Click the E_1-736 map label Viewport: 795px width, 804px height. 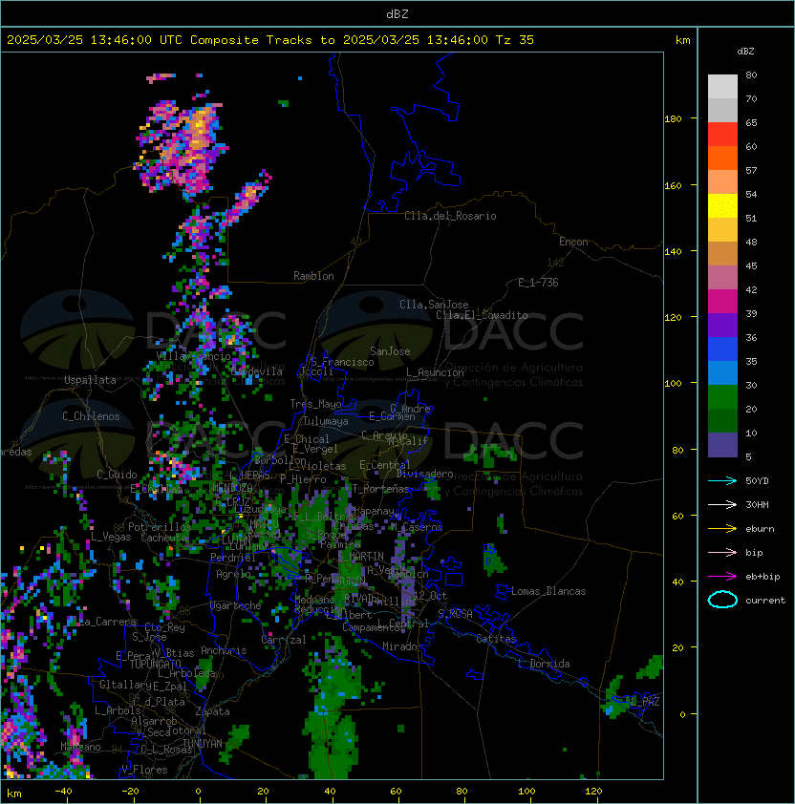[x=538, y=283]
